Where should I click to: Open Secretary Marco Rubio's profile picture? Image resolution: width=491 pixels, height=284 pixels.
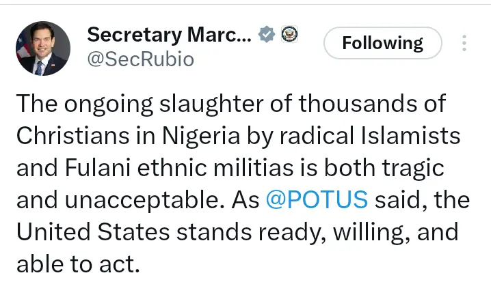pos(42,48)
